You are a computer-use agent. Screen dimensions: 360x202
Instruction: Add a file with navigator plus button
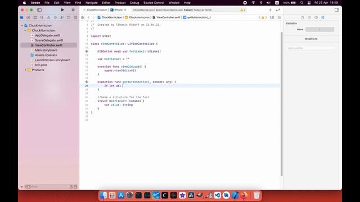[x=22, y=187]
